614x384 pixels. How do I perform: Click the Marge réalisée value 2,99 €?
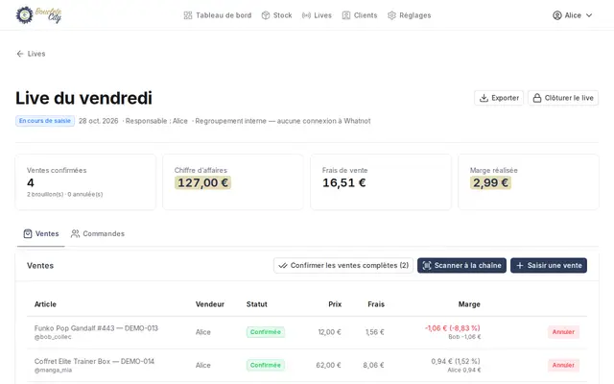coord(490,182)
